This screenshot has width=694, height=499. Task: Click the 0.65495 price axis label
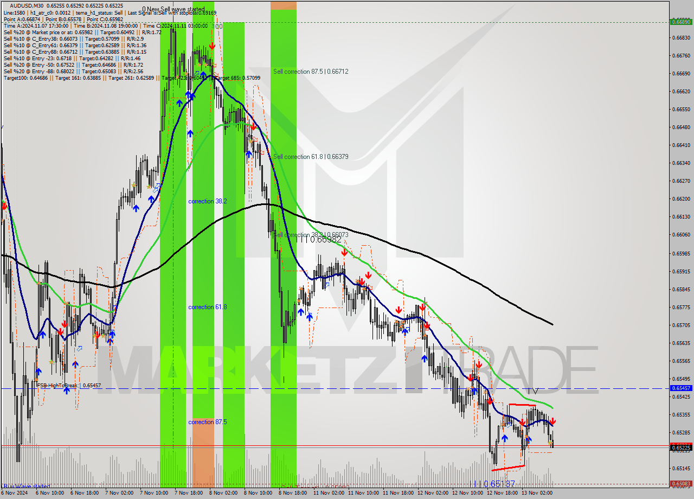tap(681, 379)
